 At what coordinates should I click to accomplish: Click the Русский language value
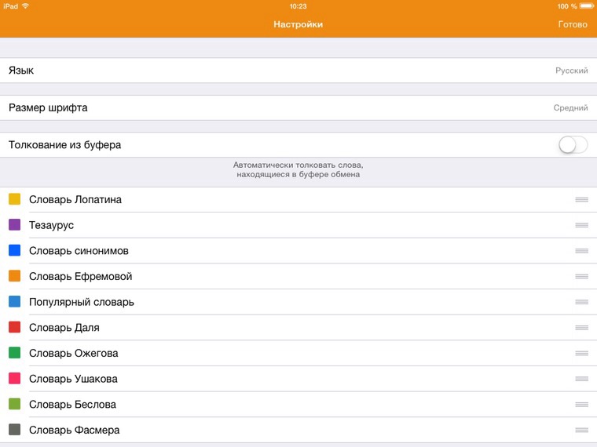[x=572, y=71]
